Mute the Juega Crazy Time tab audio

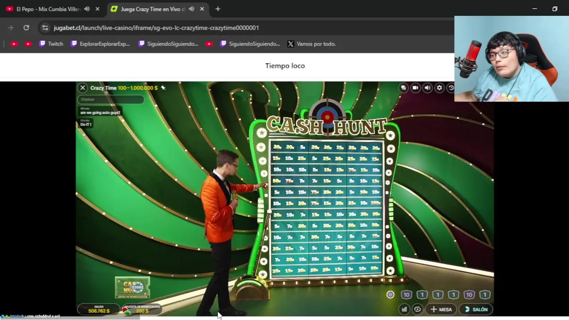(191, 9)
